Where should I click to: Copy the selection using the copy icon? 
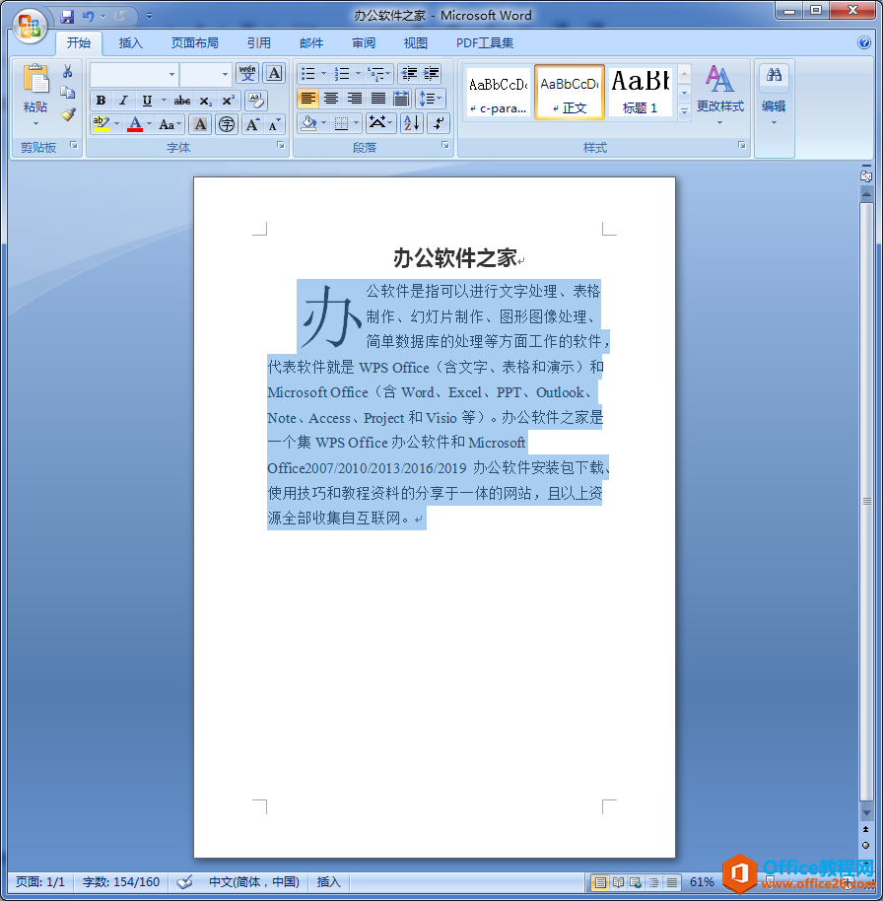coord(68,92)
